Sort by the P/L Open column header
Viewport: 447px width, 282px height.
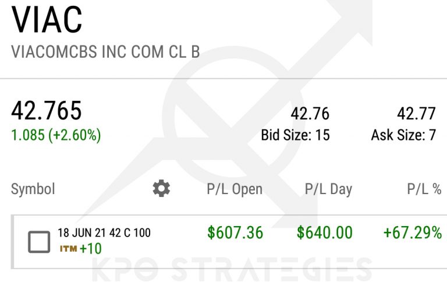coord(235,189)
